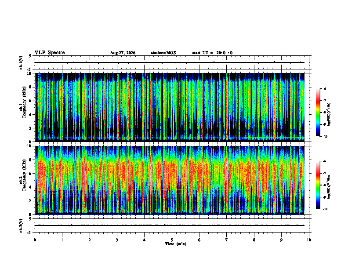Select the ch.3(V) waveform axis label

pyautogui.click(x=21, y=225)
